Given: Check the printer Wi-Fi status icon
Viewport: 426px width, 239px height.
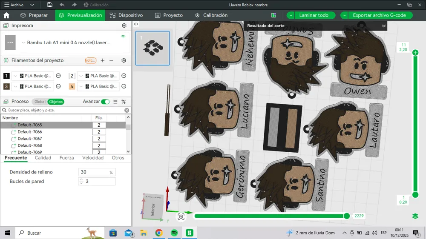Looking at the screenshot, I should [123, 37].
